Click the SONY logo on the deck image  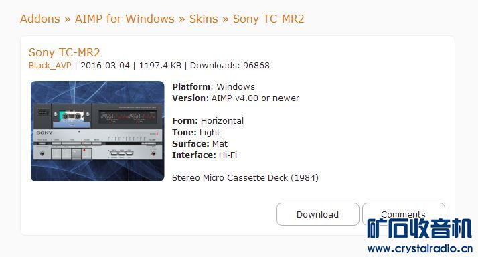point(44,133)
